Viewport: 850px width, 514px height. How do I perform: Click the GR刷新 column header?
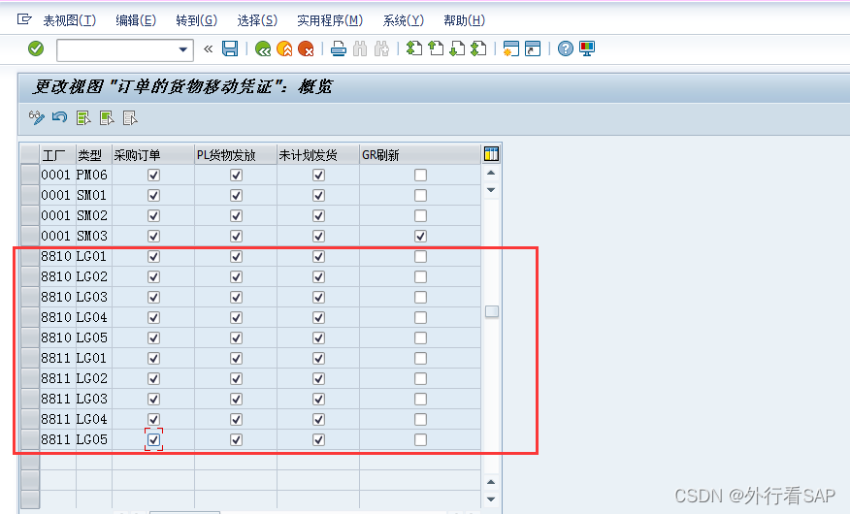click(x=419, y=155)
